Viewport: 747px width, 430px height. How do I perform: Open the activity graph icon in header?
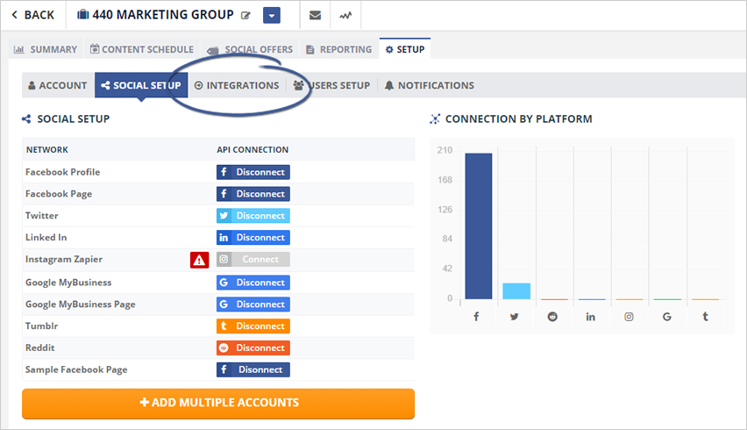pyautogui.click(x=346, y=15)
